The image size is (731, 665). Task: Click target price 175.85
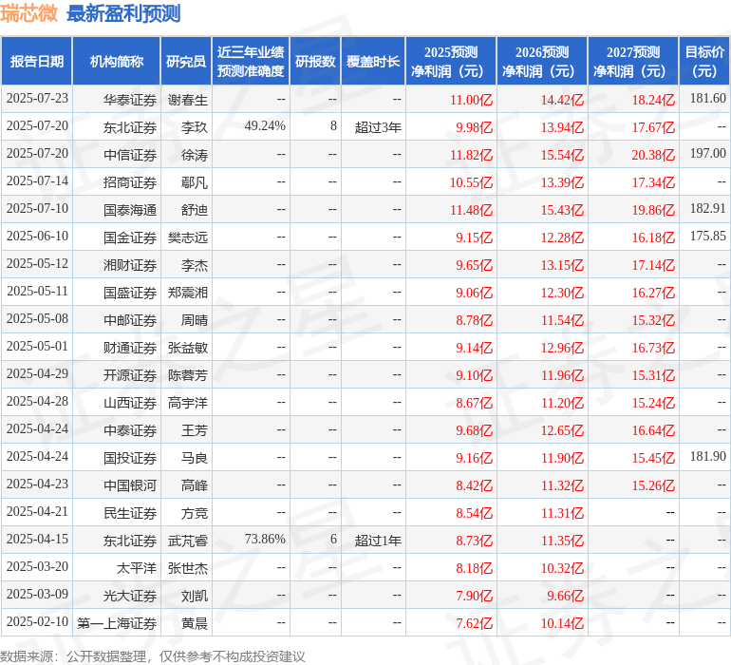(707, 237)
